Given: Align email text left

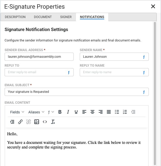Looking at the screenshot, I should (x=84, y=112).
